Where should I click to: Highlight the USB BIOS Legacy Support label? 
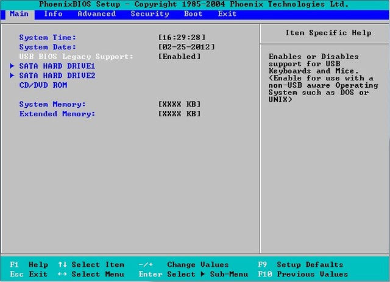(76, 57)
